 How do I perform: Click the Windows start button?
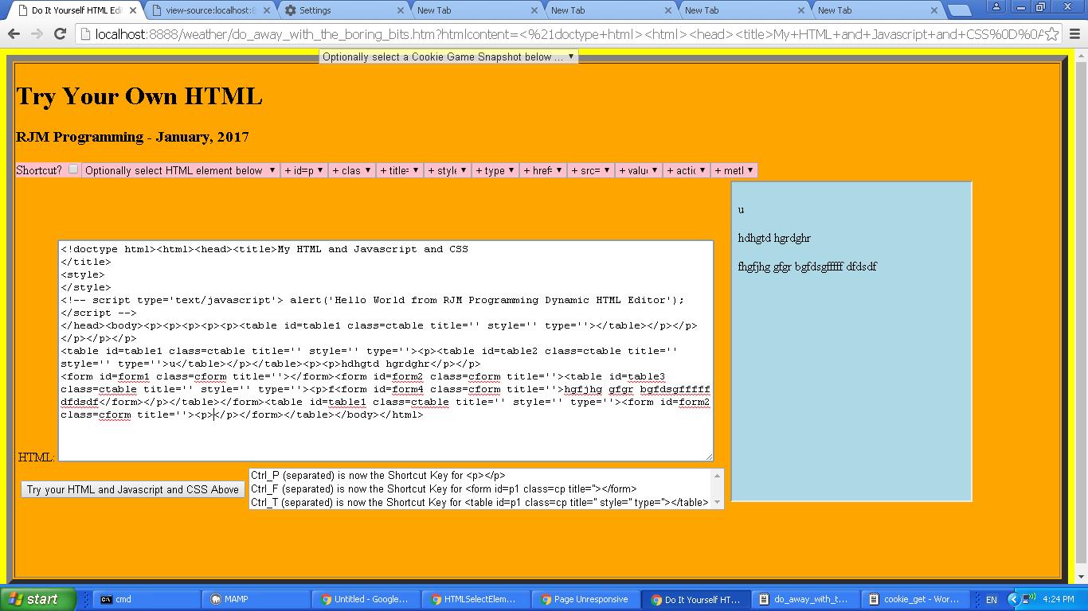[x=38, y=599]
